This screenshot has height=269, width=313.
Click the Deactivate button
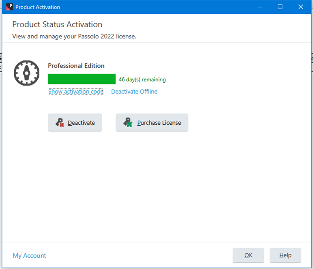point(75,122)
